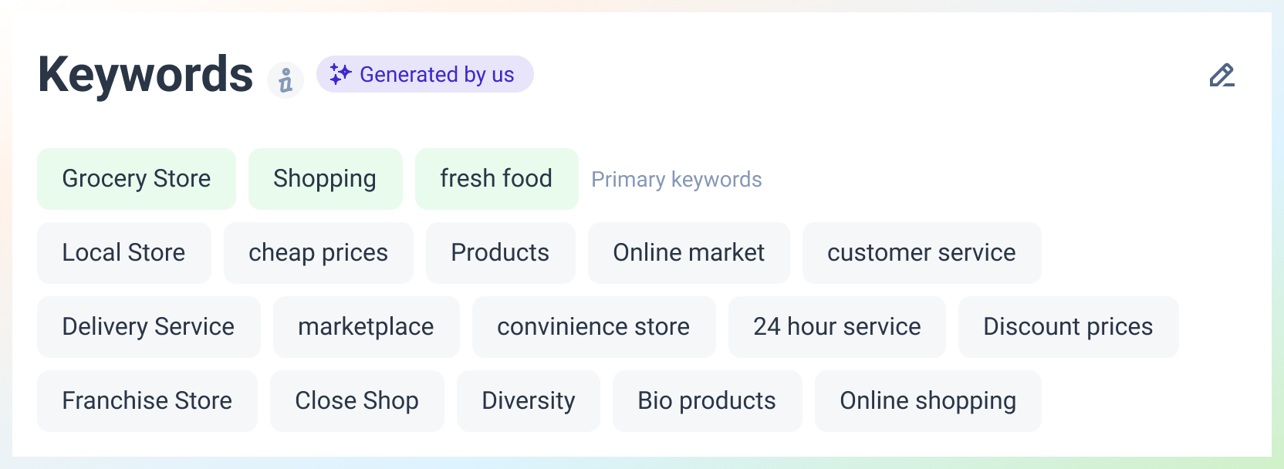Click the edit pencil icon

(x=1221, y=76)
